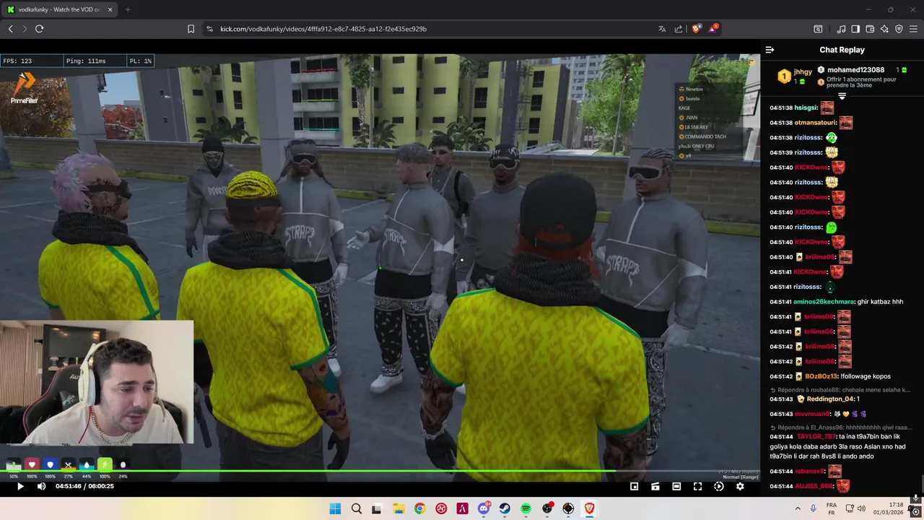Click username mvvrouan0 in chat
Viewport: 924px width, 520px height.
[x=812, y=414]
